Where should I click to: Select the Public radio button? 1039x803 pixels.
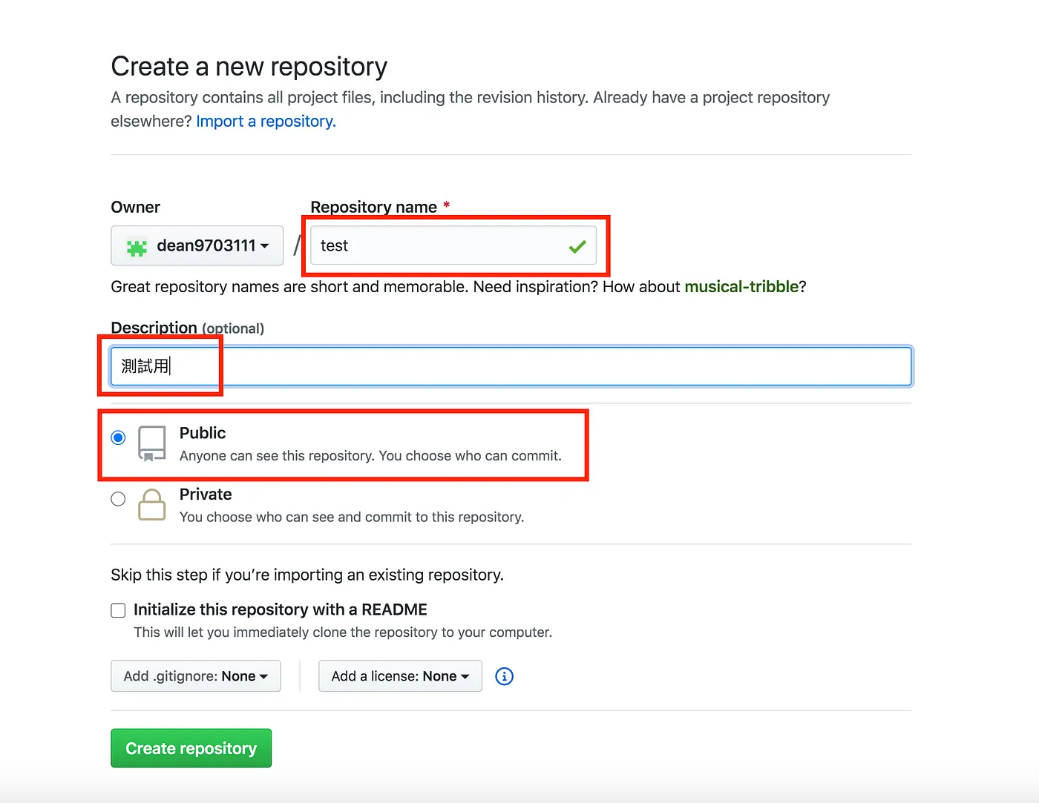pyautogui.click(x=118, y=437)
